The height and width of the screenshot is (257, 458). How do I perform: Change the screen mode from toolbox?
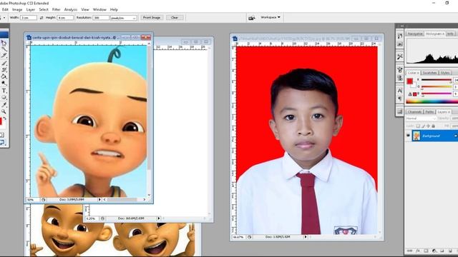pyautogui.click(x=2, y=143)
